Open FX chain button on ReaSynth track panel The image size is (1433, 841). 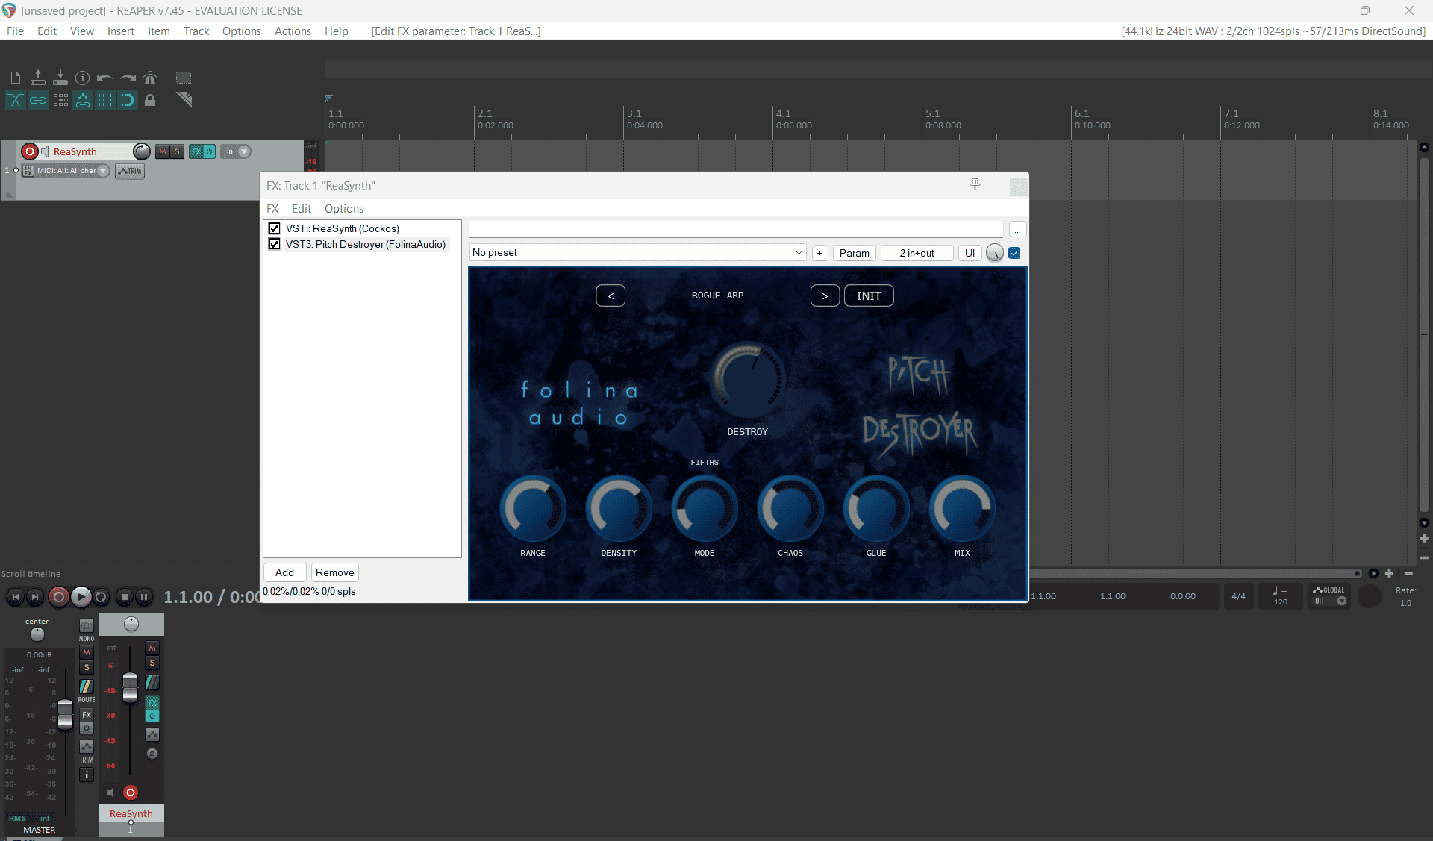196,151
